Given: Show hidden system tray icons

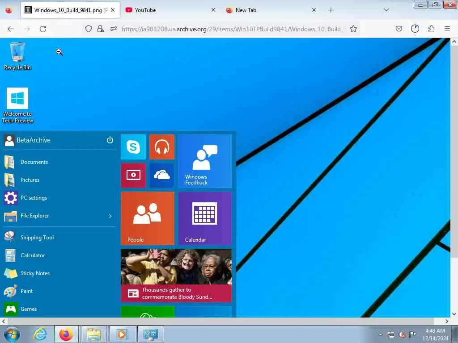Looking at the screenshot, I should tap(380, 335).
